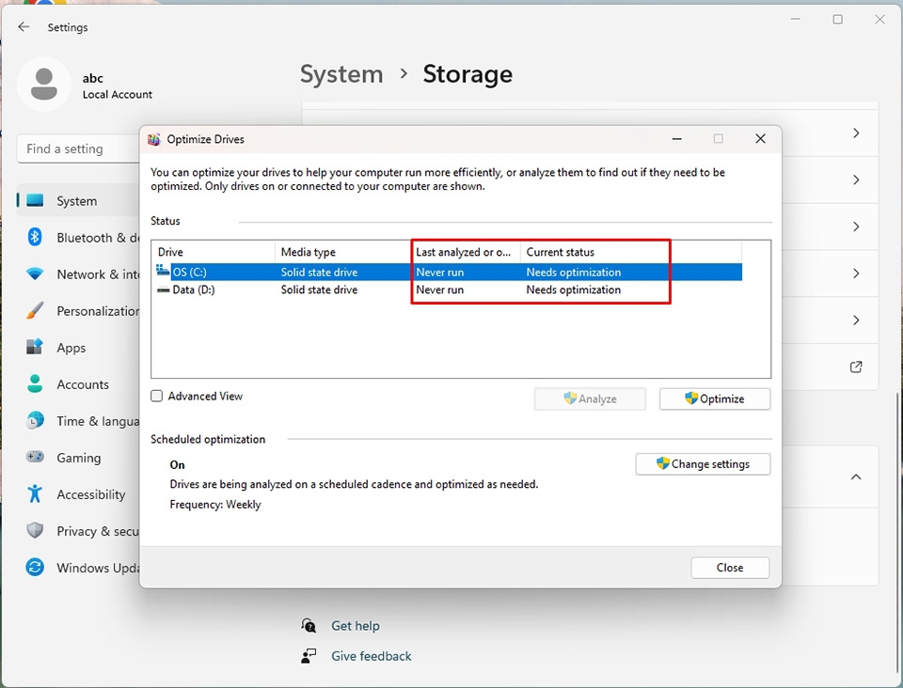
Task: Click the Find a setting search box
Action: [x=78, y=149]
